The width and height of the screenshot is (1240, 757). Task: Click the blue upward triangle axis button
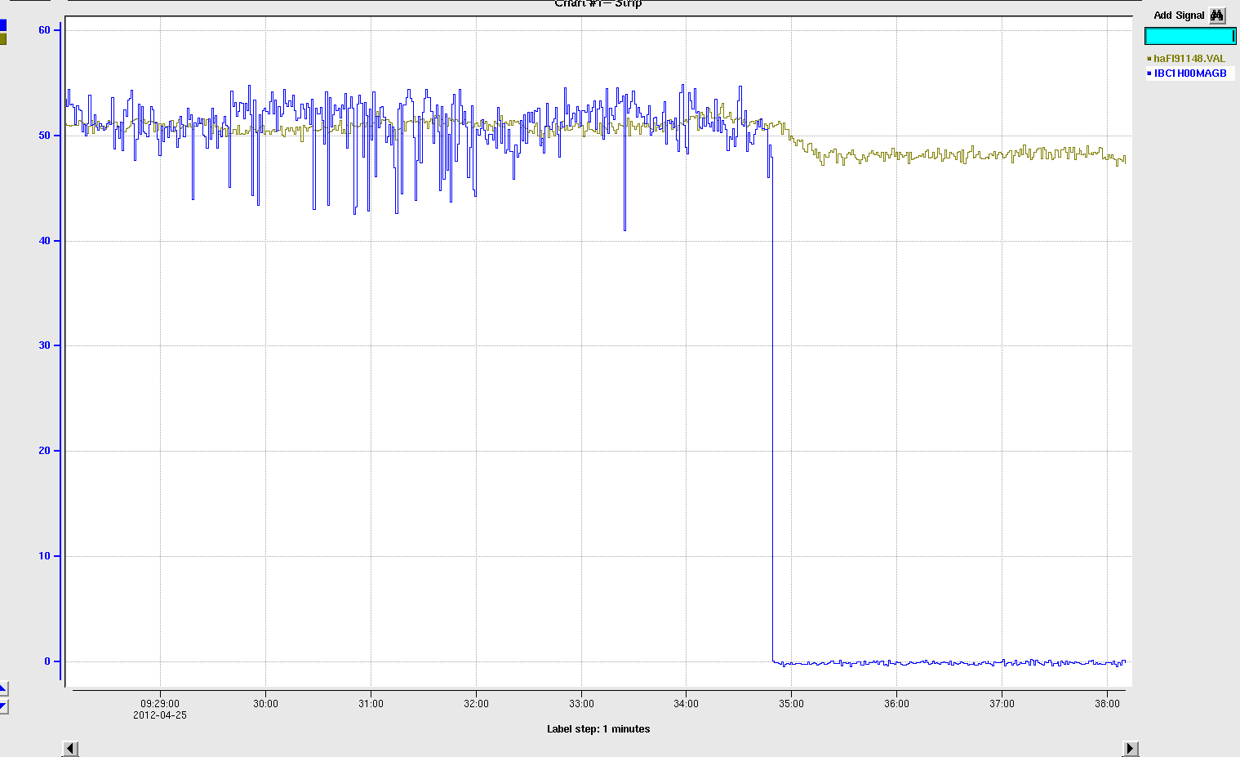click(x=2, y=689)
